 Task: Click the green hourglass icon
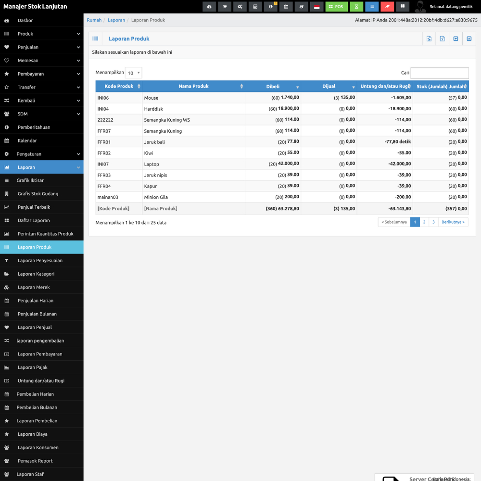click(356, 7)
